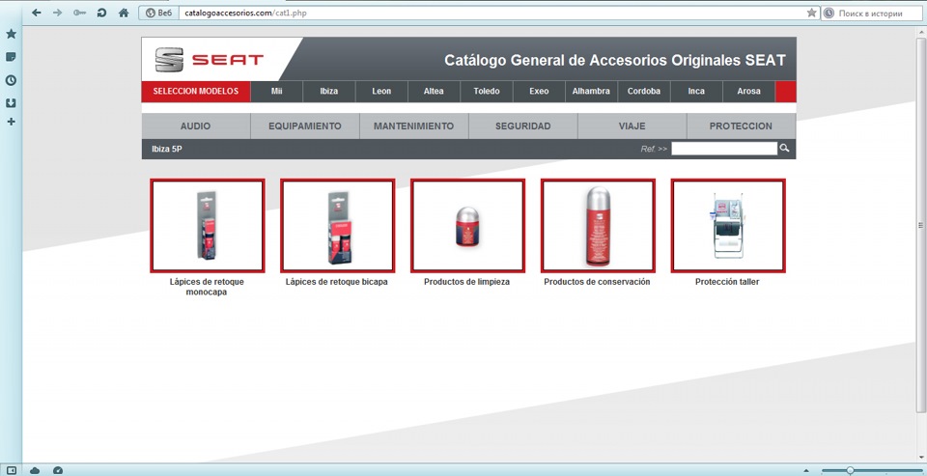Image resolution: width=927 pixels, height=476 pixels.
Task: Reload the current page
Action: click(x=101, y=13)
